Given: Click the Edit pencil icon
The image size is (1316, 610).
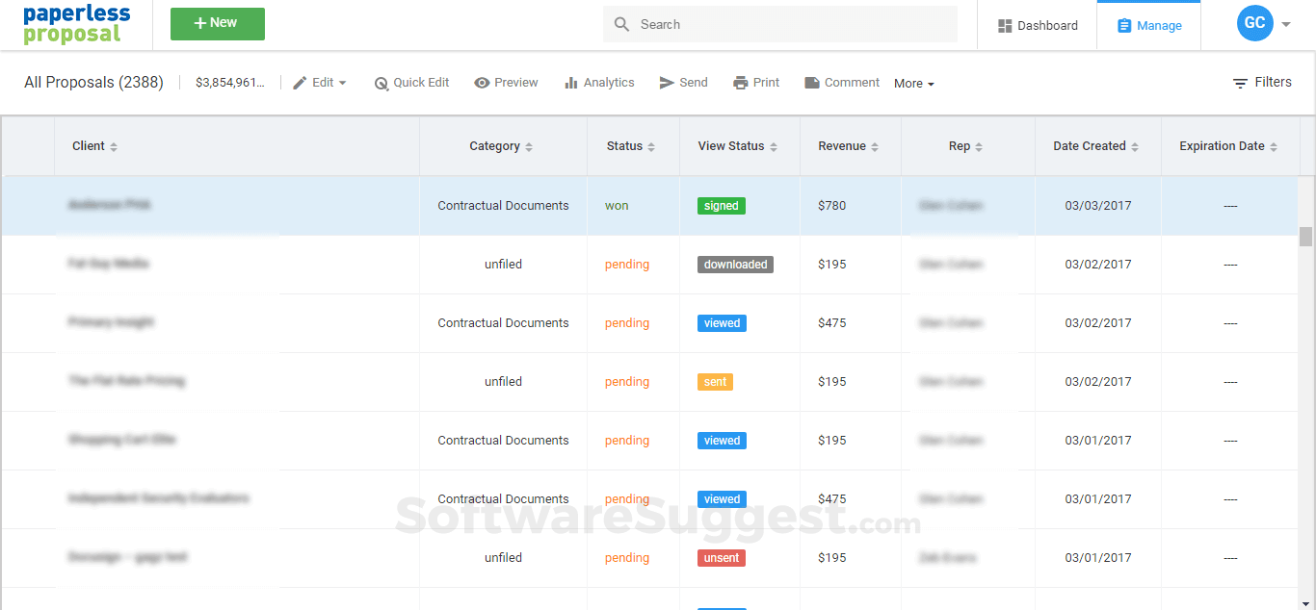Looking at the screenshot, I should tap(300, 83).
